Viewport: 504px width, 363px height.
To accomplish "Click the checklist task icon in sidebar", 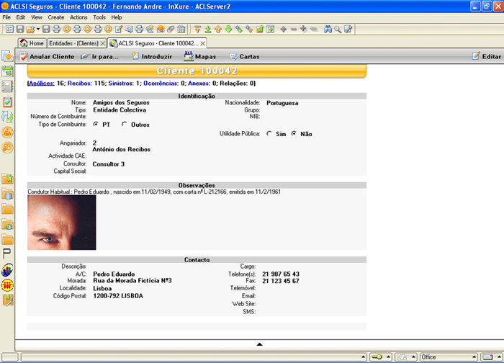I will coord(7,101).
